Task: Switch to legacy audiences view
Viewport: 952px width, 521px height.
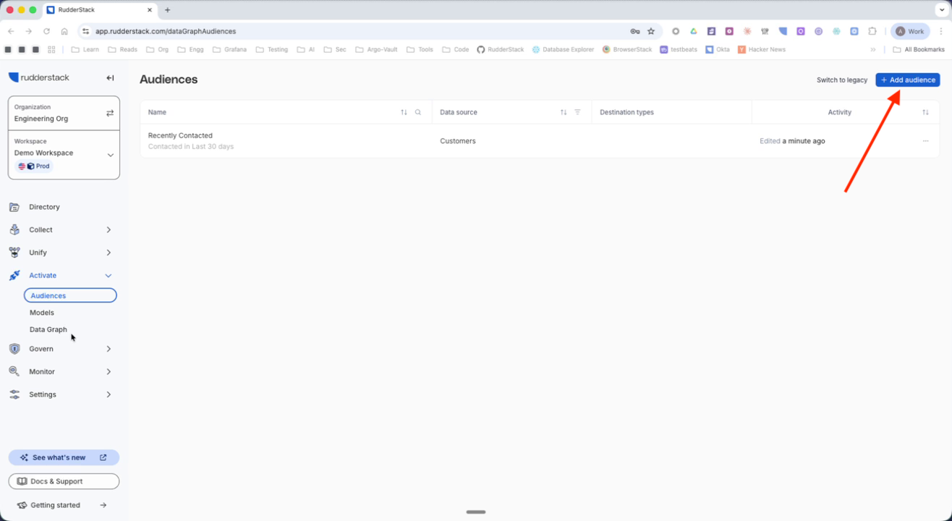Action: click(x=841, y=80)
